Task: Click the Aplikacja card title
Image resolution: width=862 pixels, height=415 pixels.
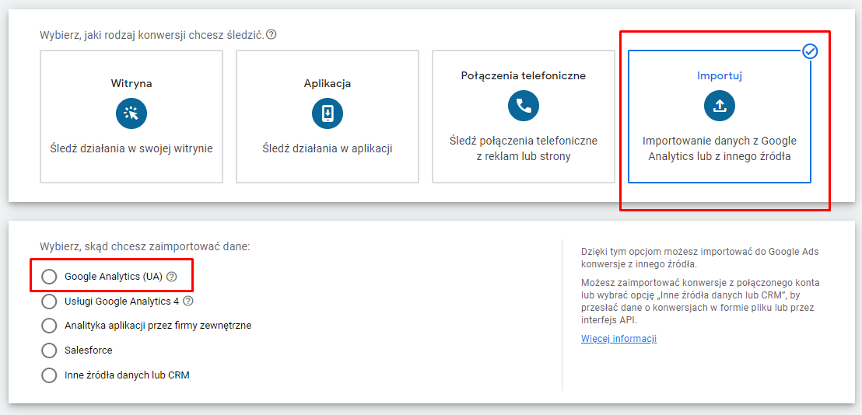Action: [327, 83]
